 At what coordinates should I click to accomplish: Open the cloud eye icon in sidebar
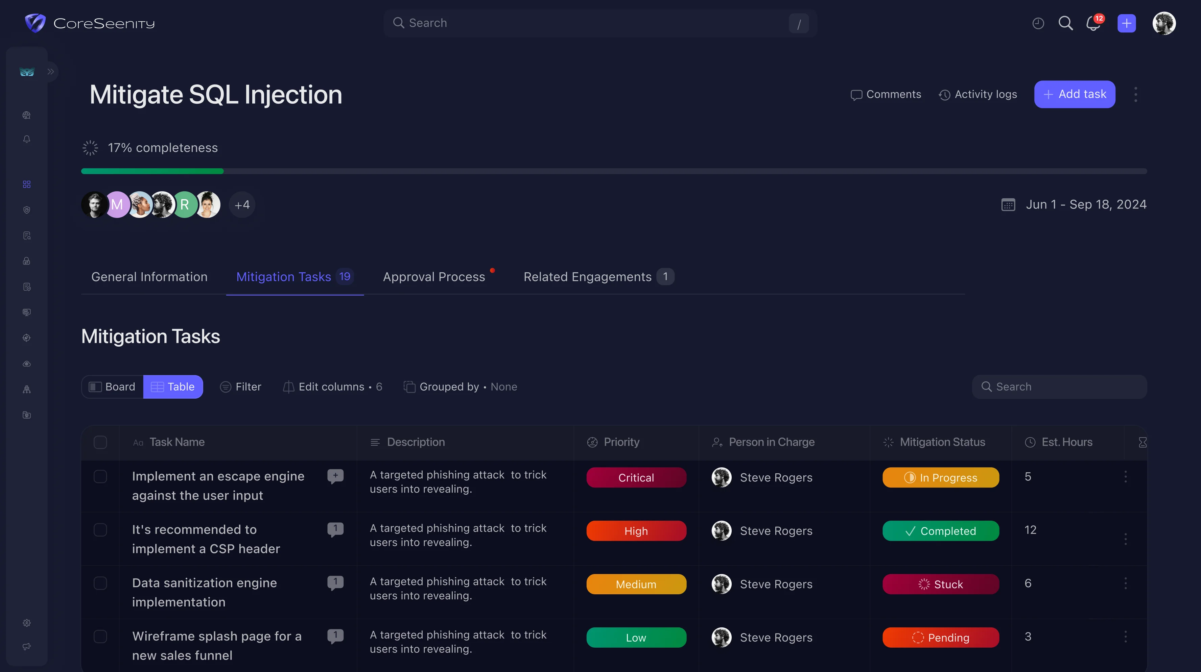(x=27, y=364)
